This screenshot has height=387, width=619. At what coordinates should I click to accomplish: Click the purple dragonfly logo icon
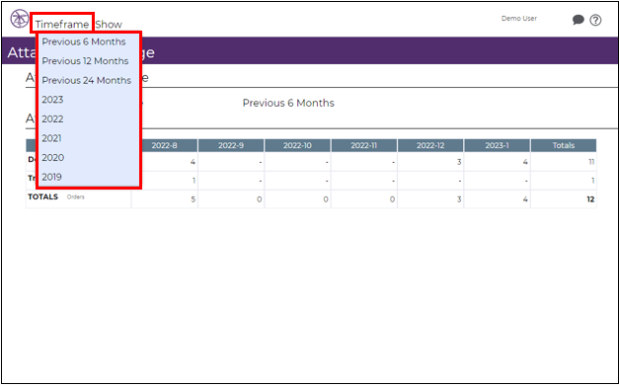(x=20, y=19)
